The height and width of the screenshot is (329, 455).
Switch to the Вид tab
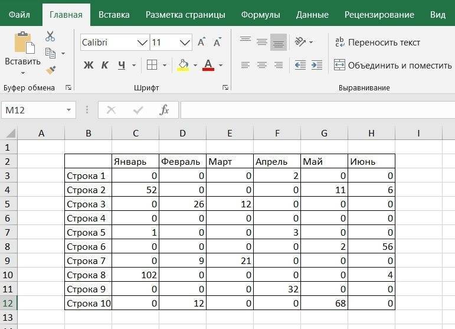(437, 15)
